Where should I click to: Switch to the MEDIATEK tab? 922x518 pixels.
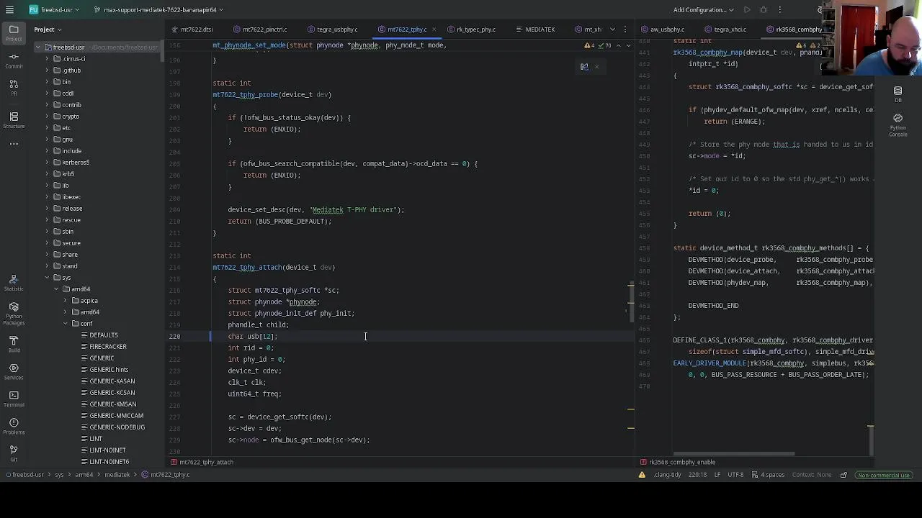click(535, 29)
